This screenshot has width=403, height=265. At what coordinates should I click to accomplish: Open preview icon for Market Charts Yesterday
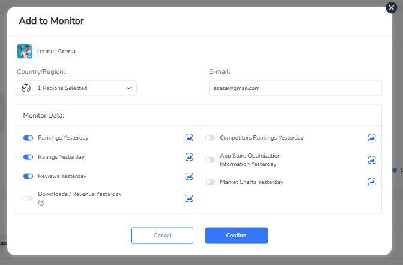(372, 182)
